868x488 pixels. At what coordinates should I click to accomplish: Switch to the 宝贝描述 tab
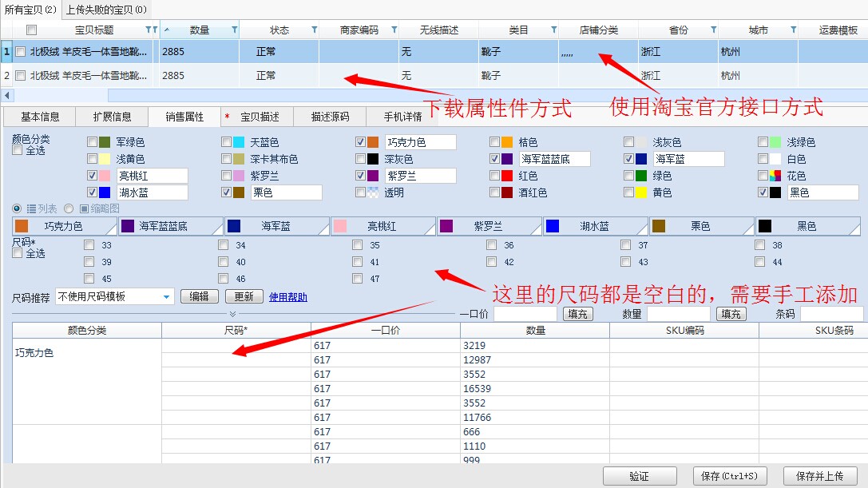260,117
